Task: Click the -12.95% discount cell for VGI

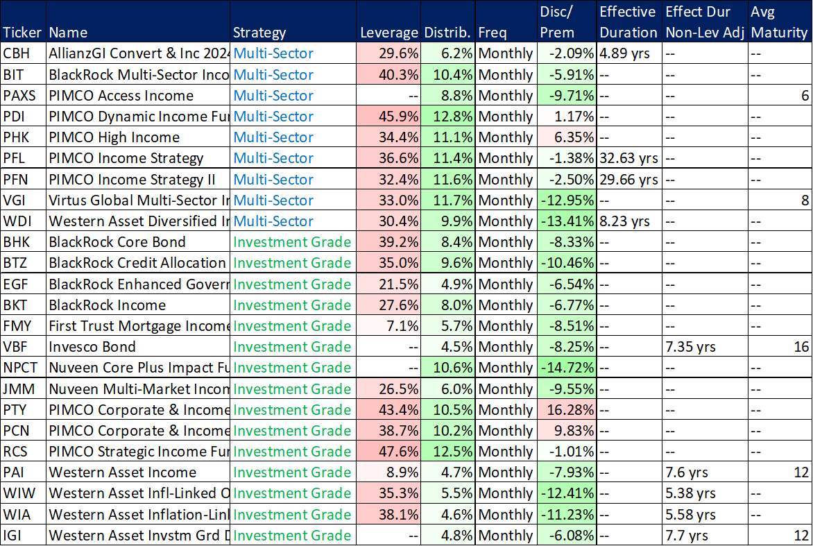Action: (x=566, y=200)
